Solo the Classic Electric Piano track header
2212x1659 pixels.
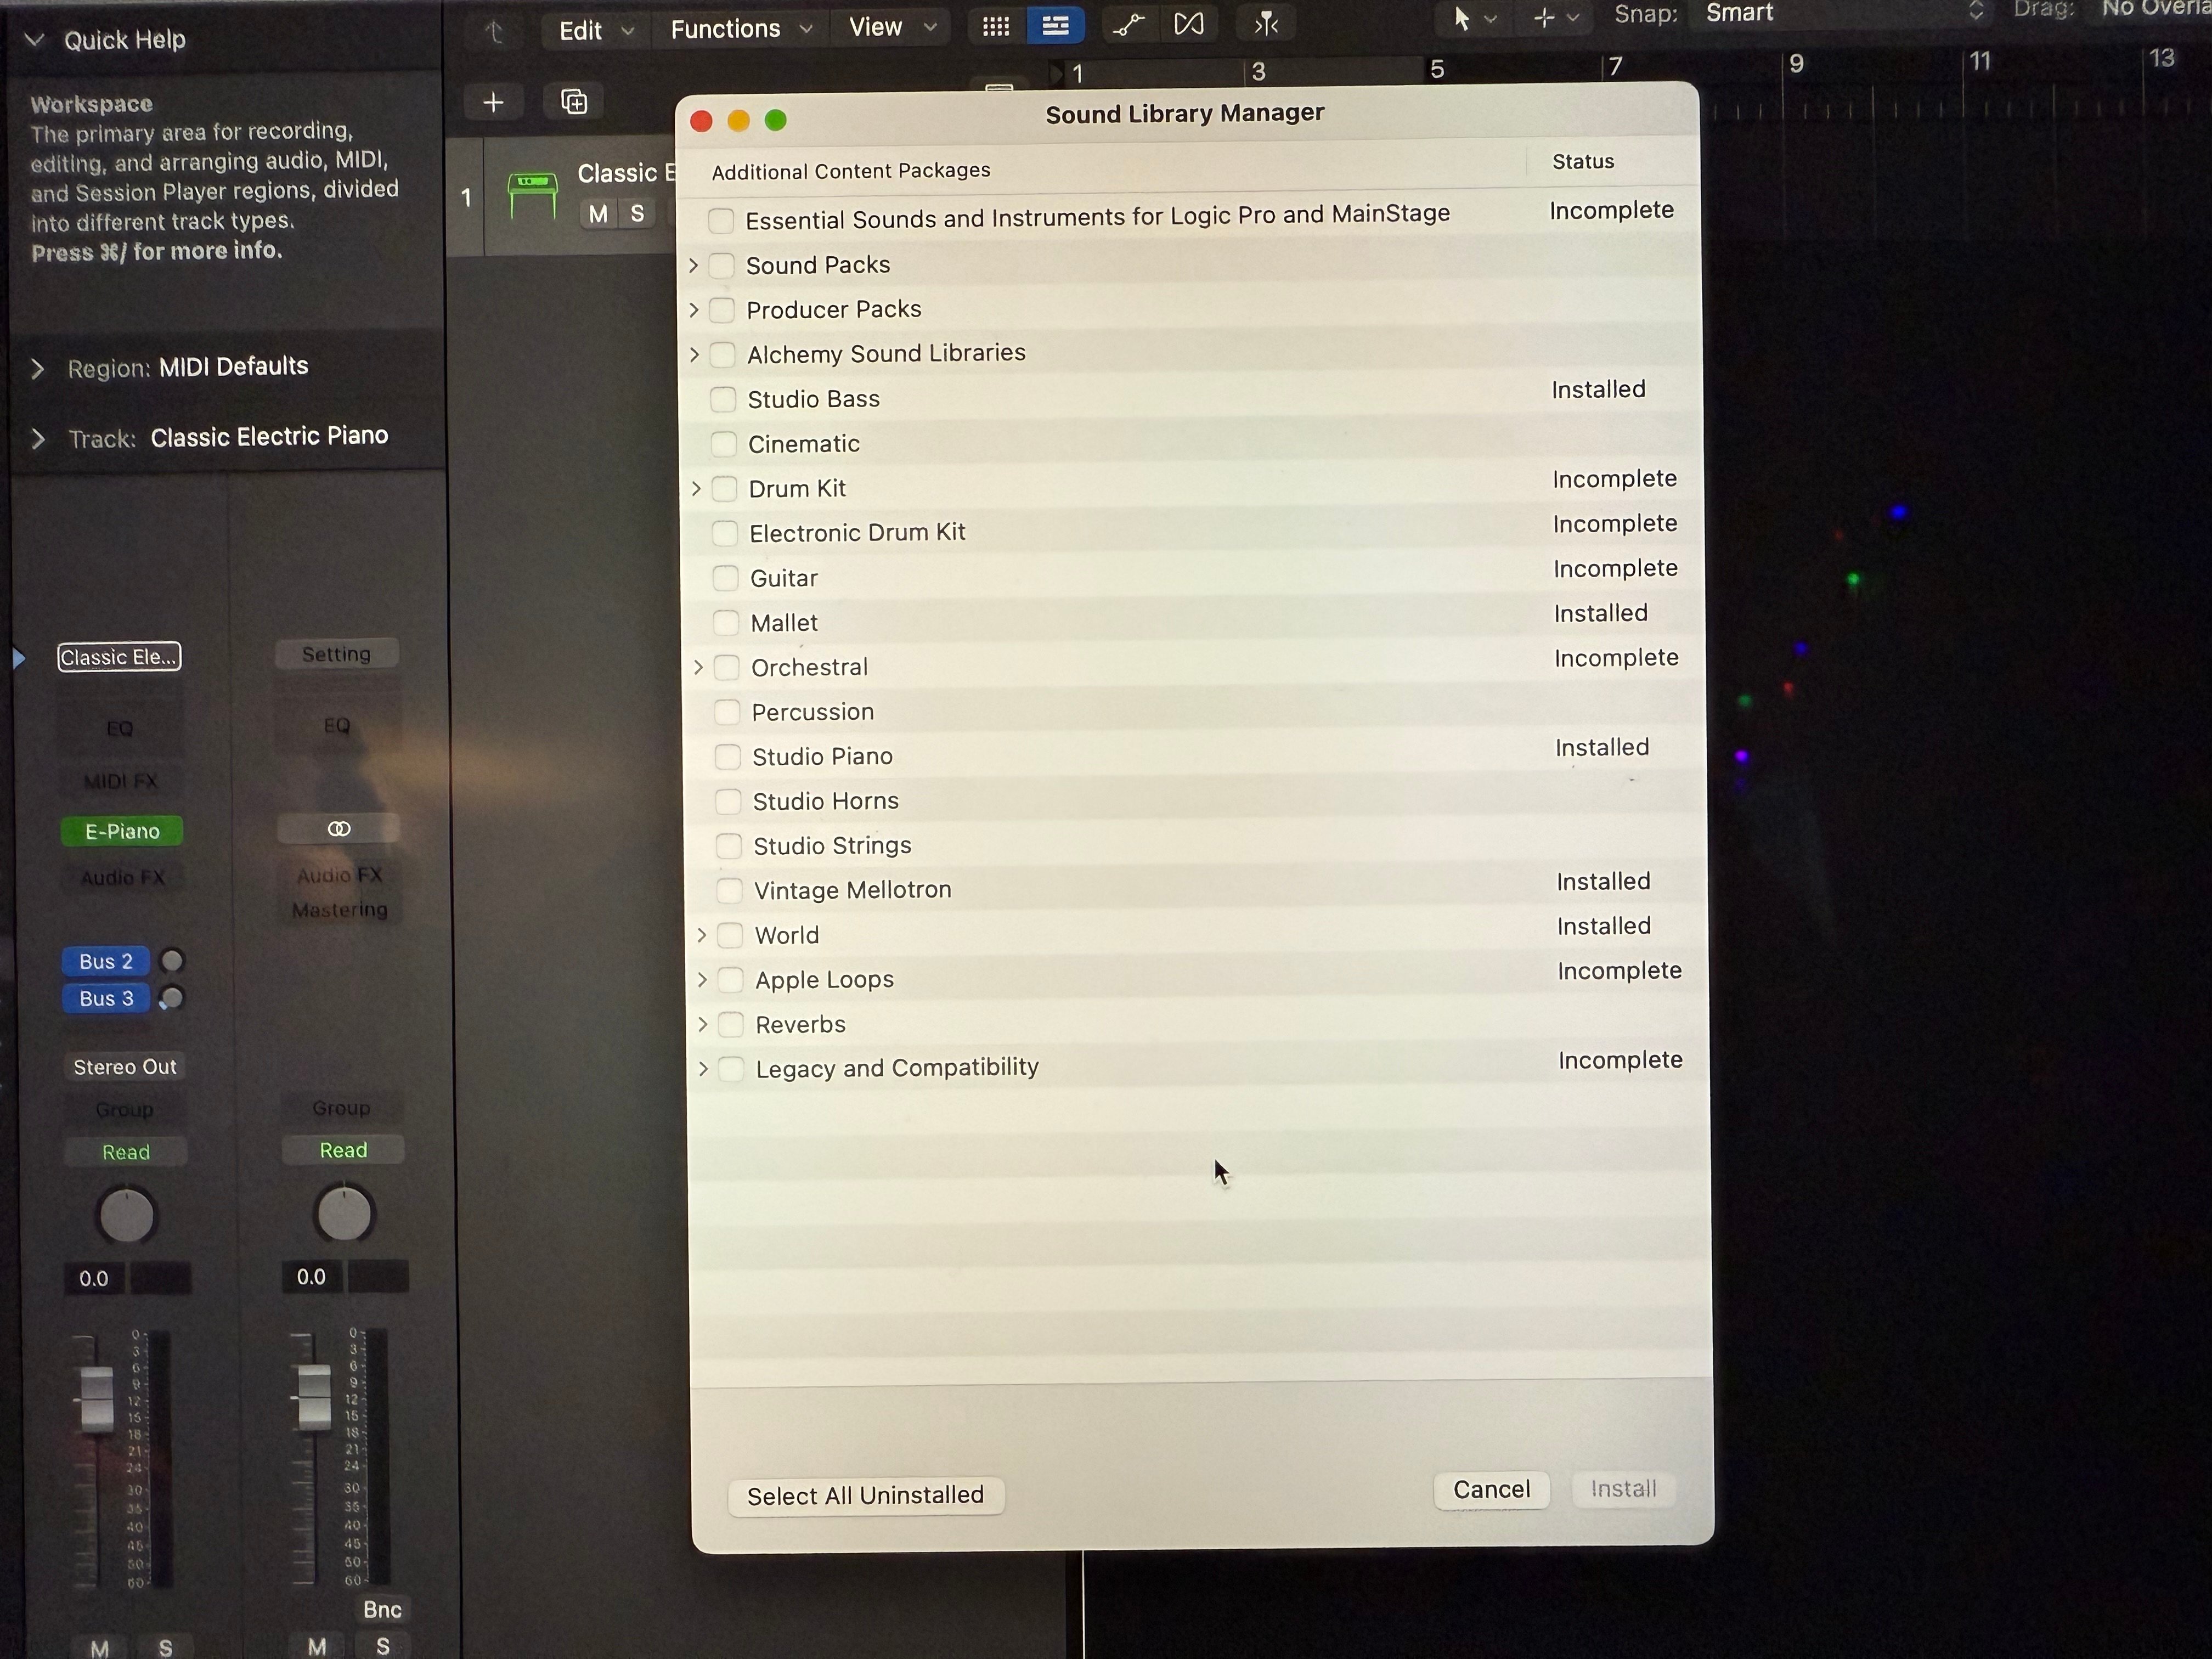(637, 214)
